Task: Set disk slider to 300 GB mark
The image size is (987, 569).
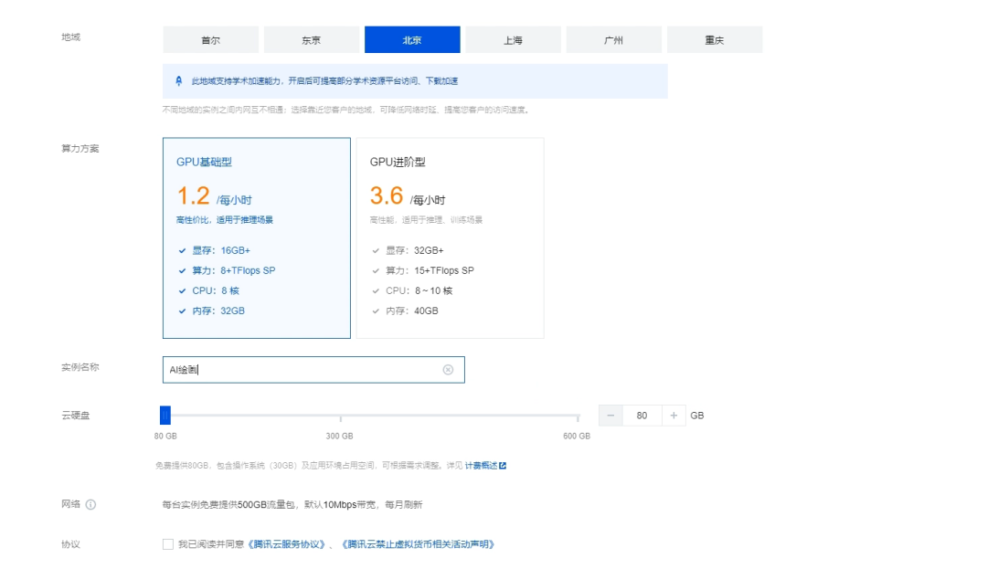Action: pos(341,416)
